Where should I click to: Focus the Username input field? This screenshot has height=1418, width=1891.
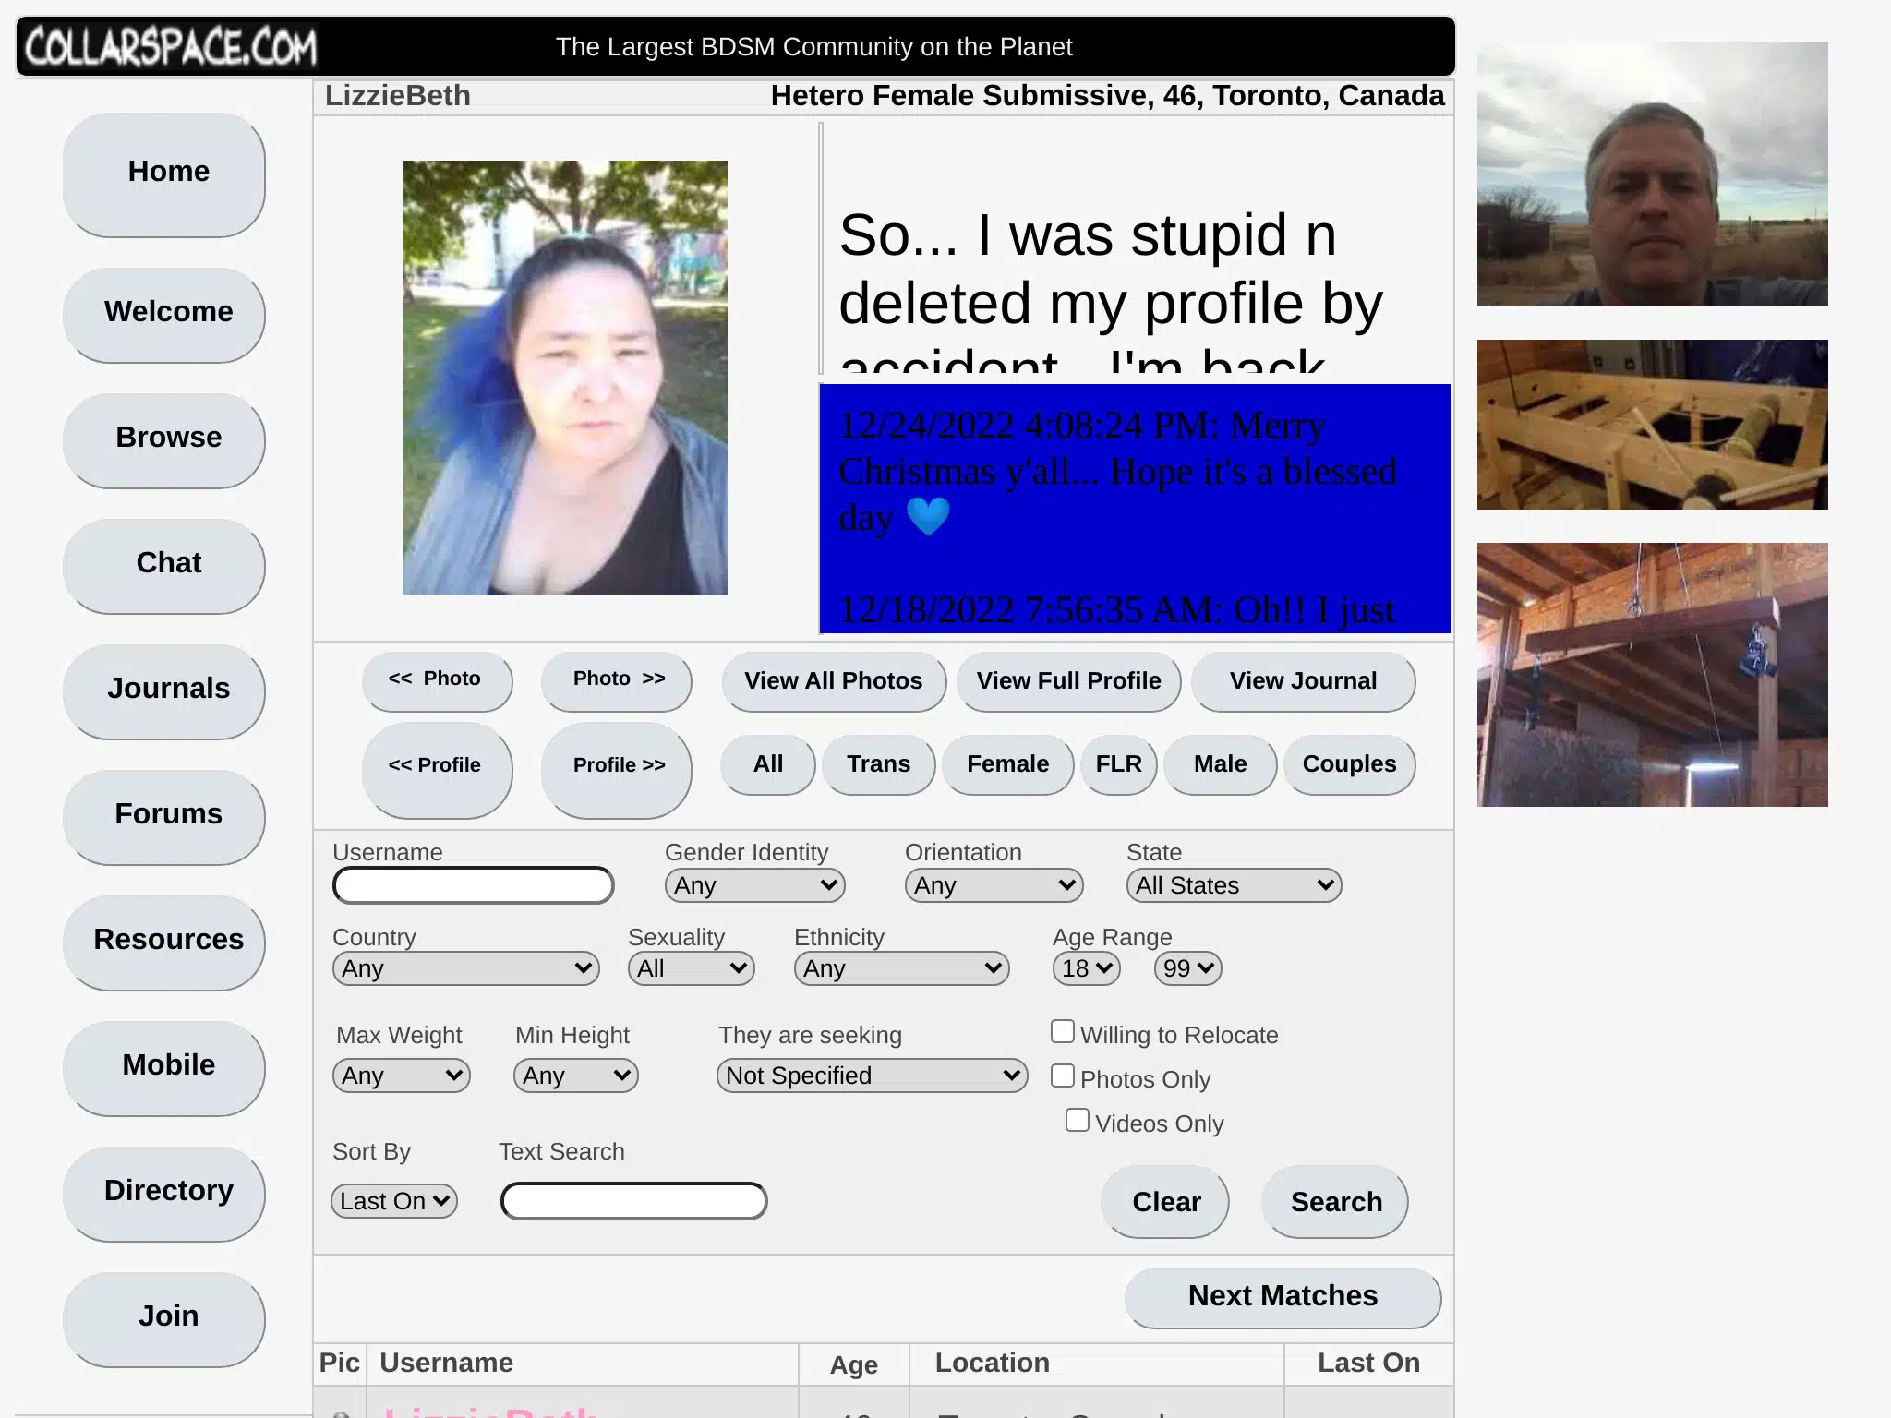tap(473, 886)
